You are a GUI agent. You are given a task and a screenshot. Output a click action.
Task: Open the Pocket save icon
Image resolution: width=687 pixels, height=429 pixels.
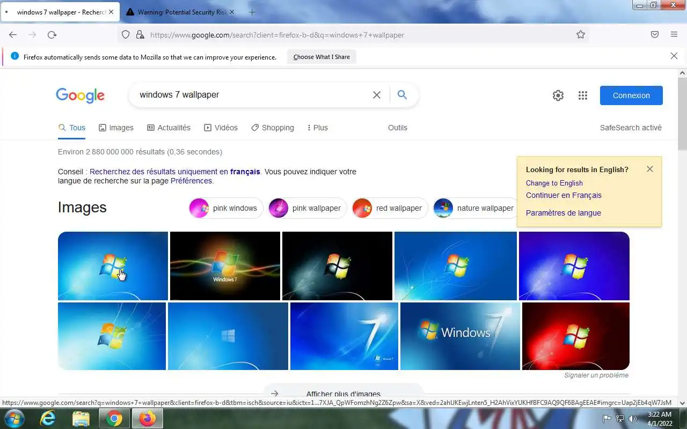pyautogui.click(x=655, y=35)
